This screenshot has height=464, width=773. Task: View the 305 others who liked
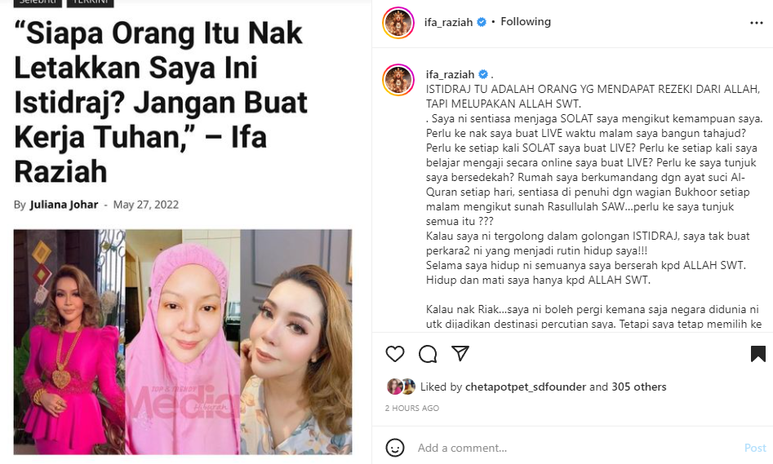[x=639, y=387]
